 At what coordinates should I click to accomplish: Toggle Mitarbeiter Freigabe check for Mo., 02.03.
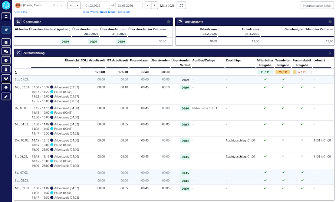coord(265,87)
